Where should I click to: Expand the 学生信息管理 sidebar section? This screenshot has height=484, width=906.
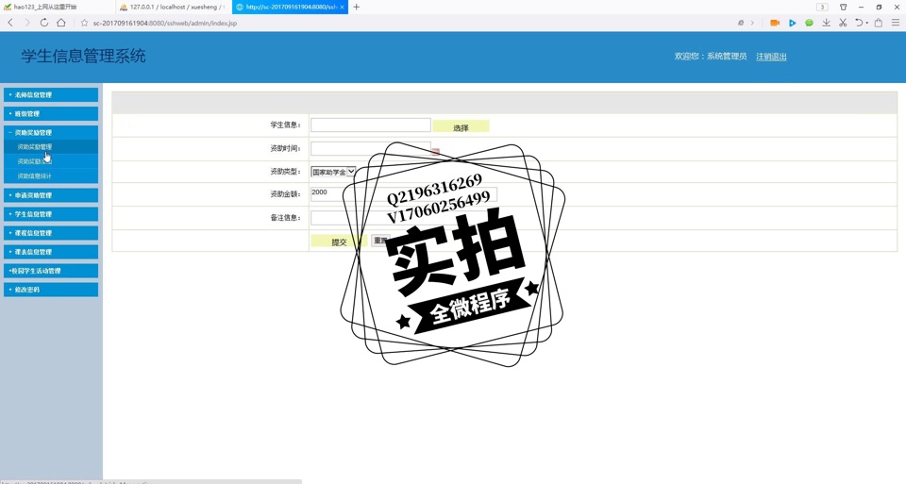[51, 214]
